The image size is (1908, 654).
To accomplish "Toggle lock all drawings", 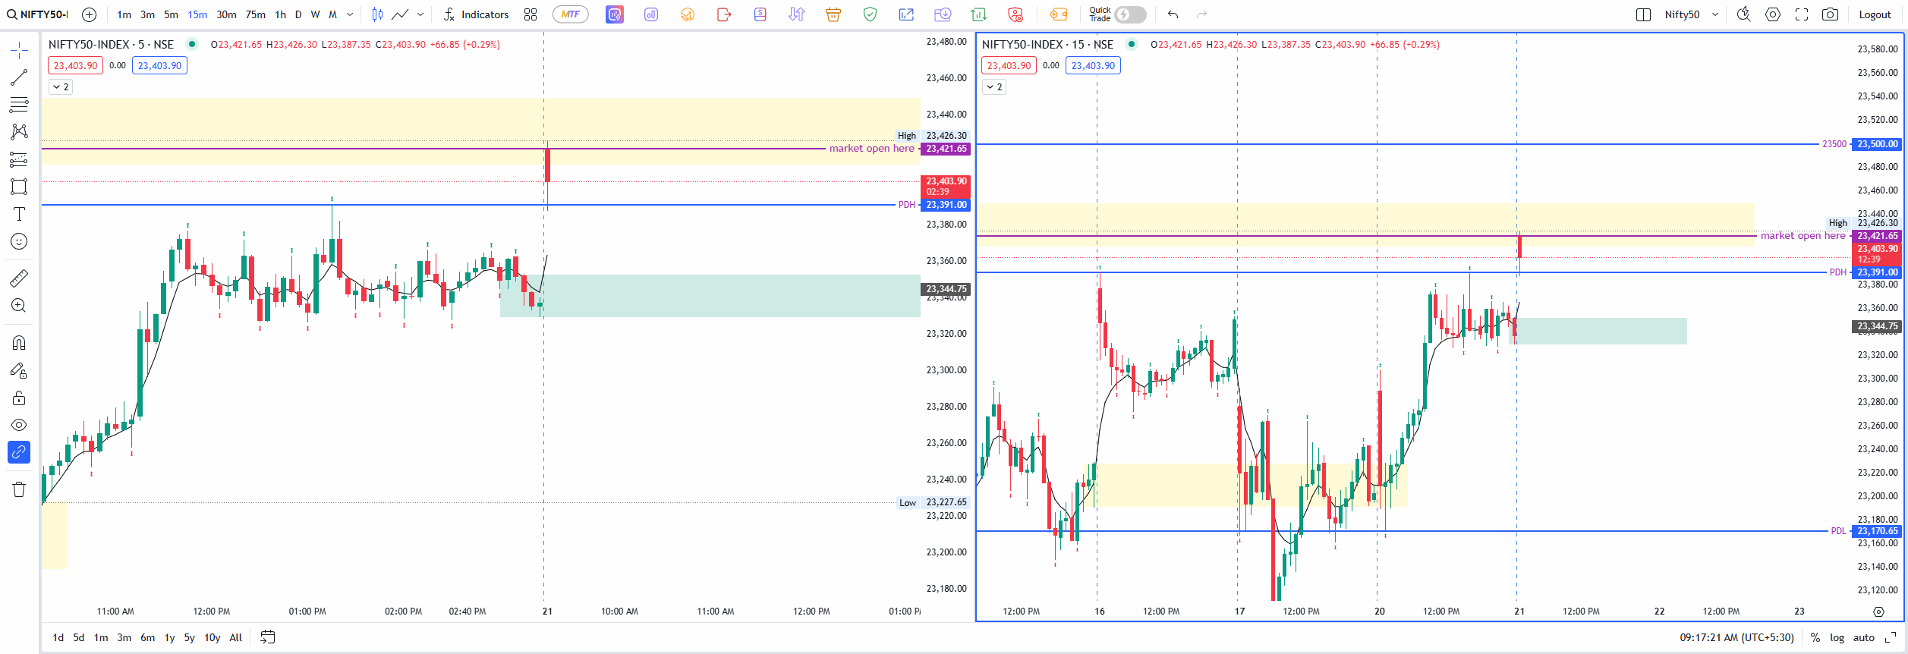I will [19, 398].
